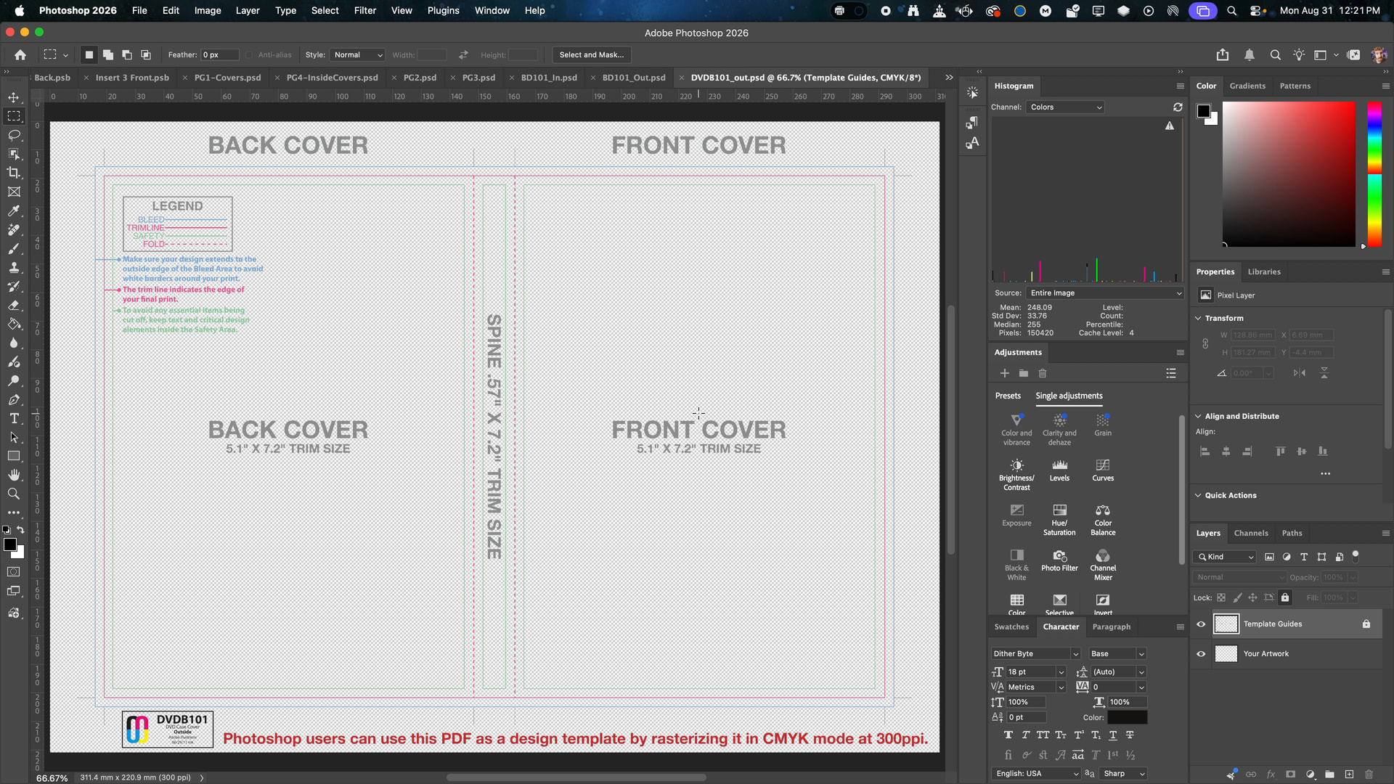Image resolution: width=1394 pixels, height=784 pixels.
Task: Activate the Hand tool
Action: [x=14, y=475]
